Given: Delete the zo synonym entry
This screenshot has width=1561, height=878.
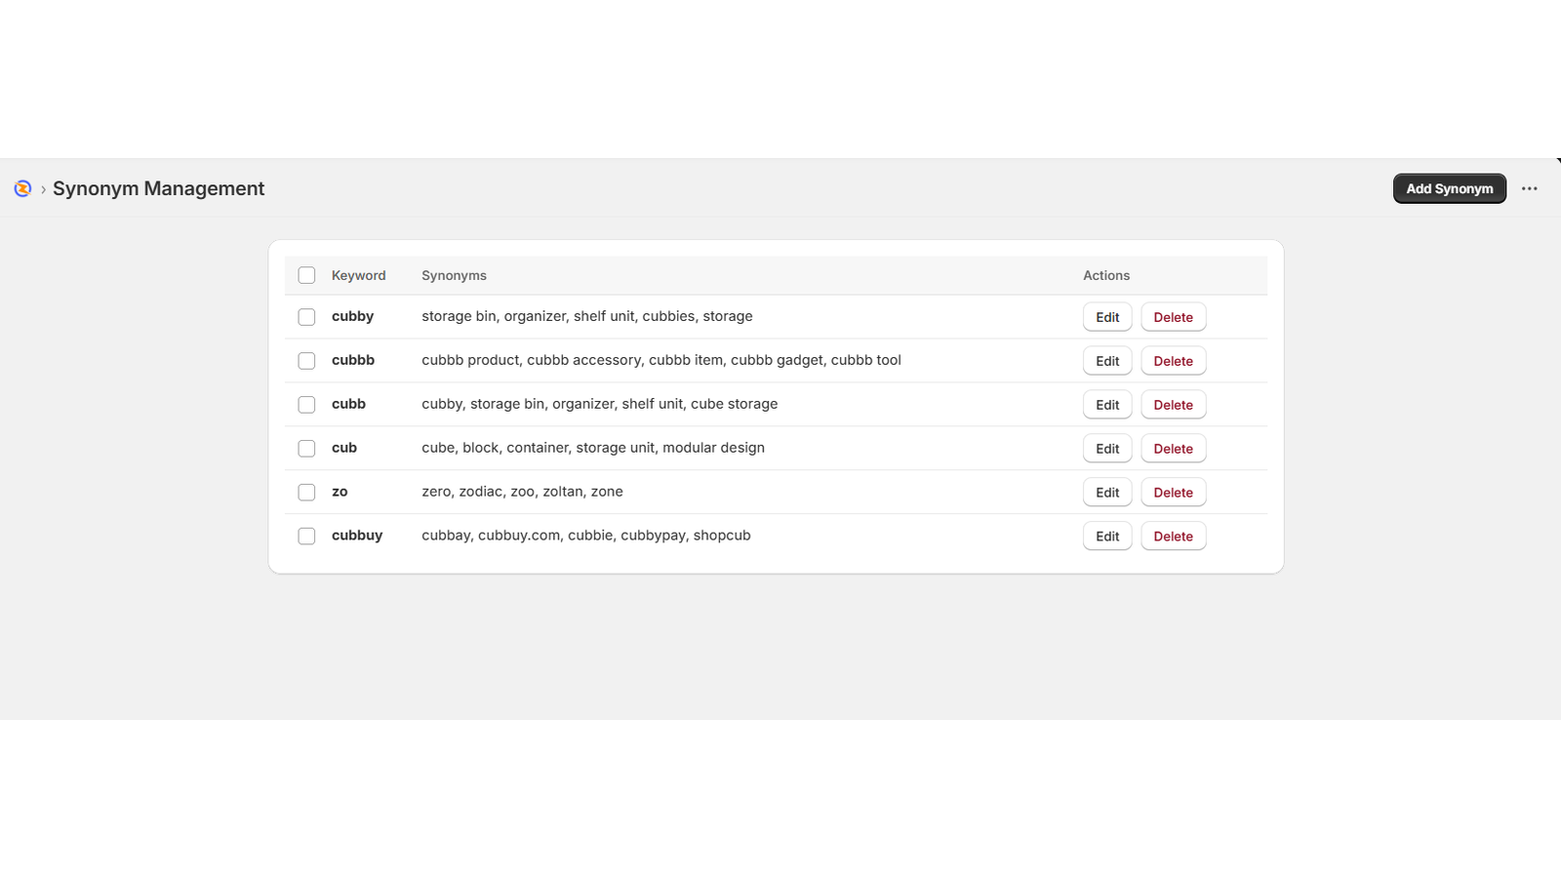Looking at the screenshot, I should 1173,493.
